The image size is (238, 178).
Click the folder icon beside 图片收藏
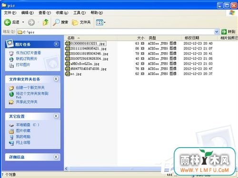click(11, 131)
